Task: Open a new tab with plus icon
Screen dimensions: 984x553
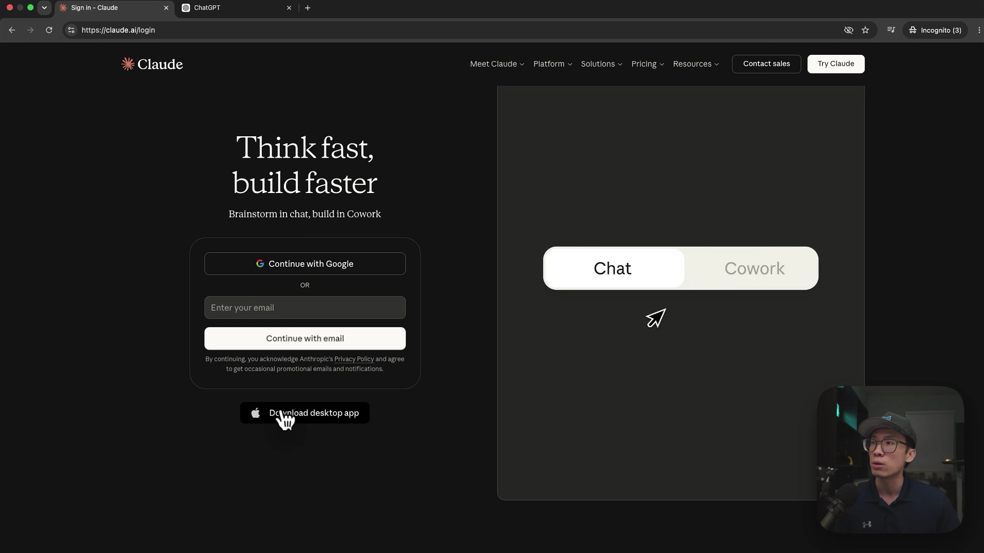Action: [x=307, y=8]
